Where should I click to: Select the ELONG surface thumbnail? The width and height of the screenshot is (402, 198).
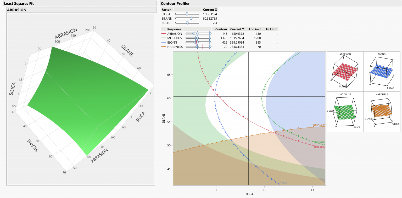click(382, 71)
